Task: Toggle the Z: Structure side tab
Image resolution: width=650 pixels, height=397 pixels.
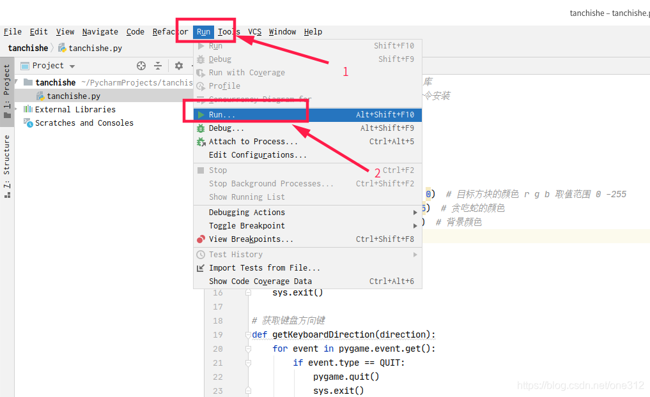Action: pos(7,167)
